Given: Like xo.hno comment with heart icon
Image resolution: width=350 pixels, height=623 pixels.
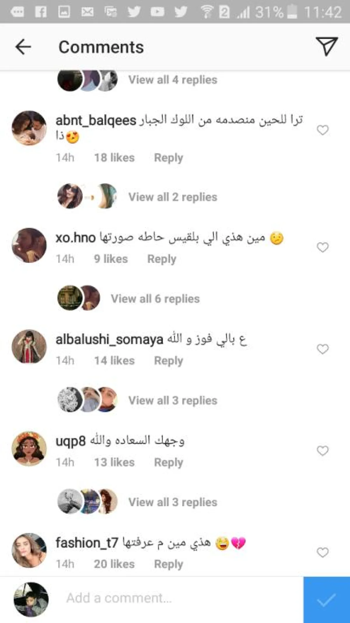Looking at the screenshot, I should tap(323, 247).
